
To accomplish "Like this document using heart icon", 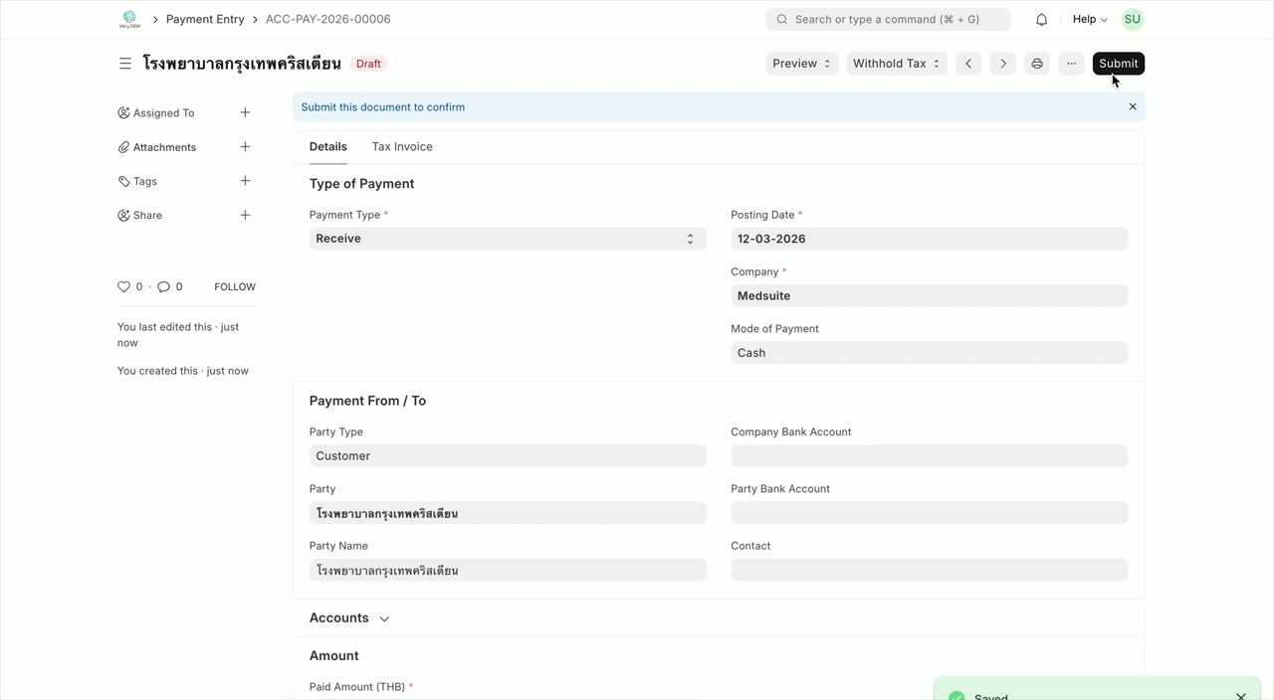I will click(124, 287).
